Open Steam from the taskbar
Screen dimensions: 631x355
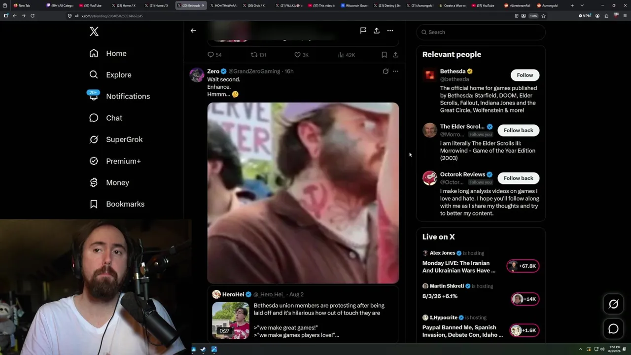coord(203,350)
